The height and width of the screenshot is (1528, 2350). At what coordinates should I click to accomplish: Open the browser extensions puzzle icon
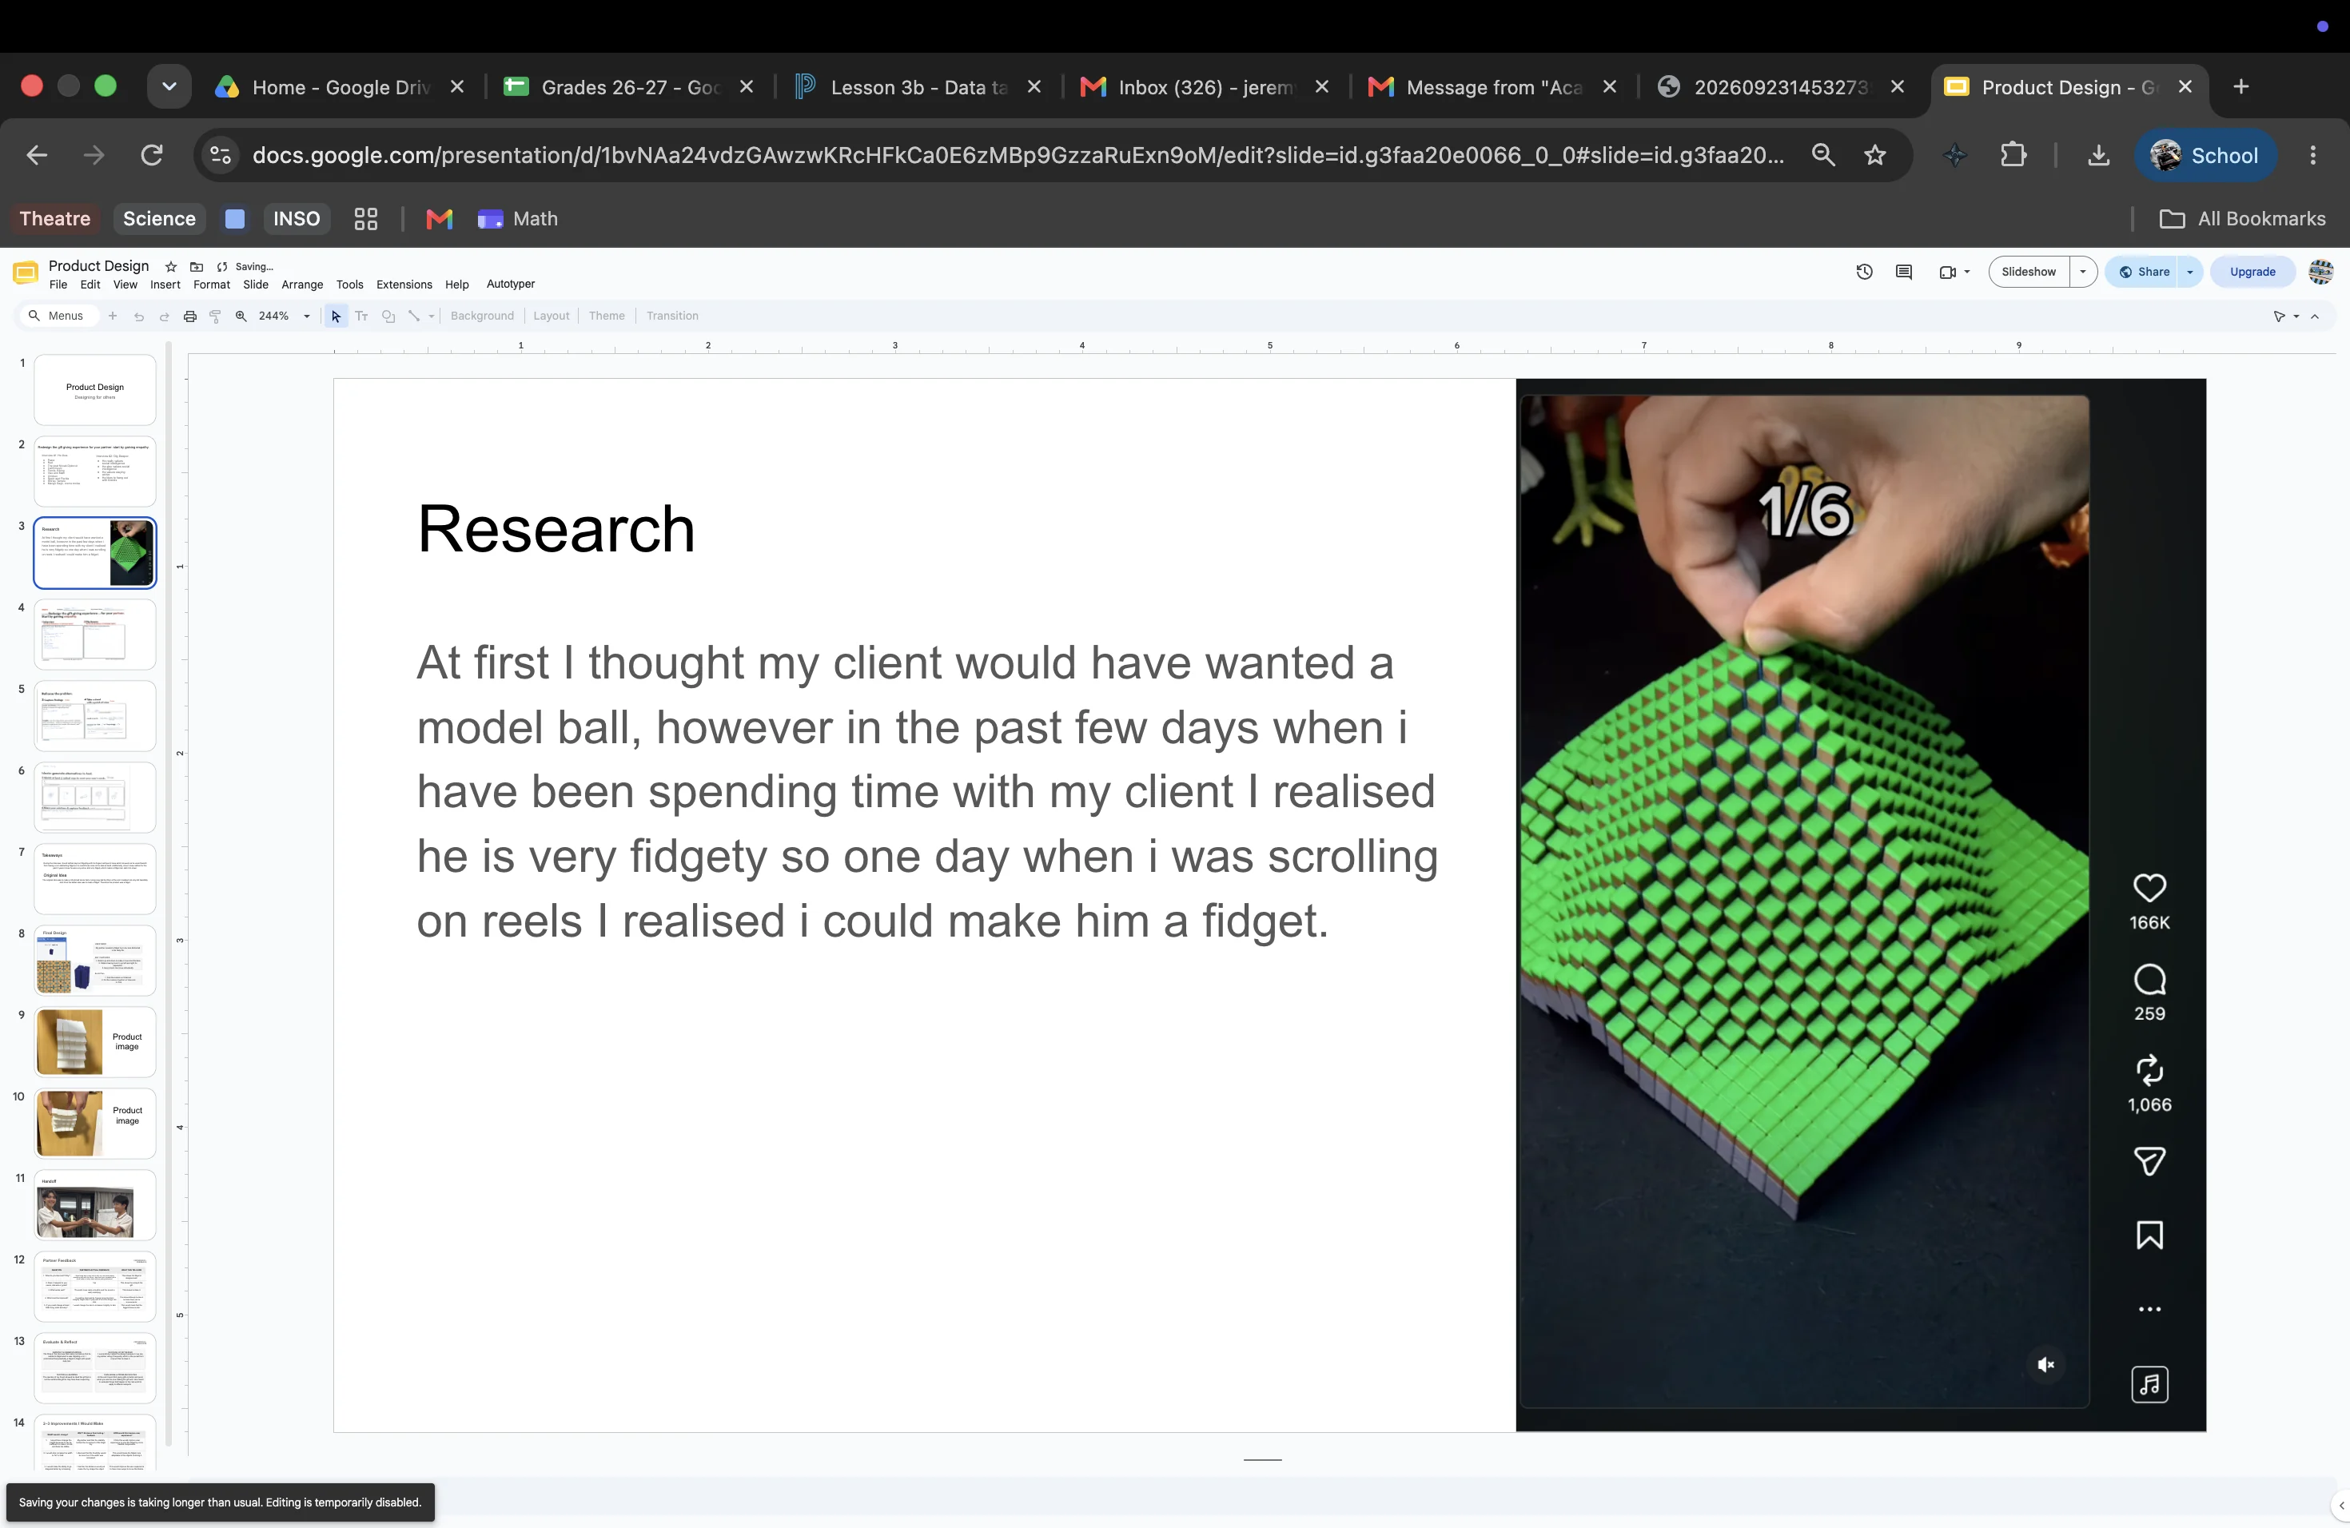coord(2013,155)
